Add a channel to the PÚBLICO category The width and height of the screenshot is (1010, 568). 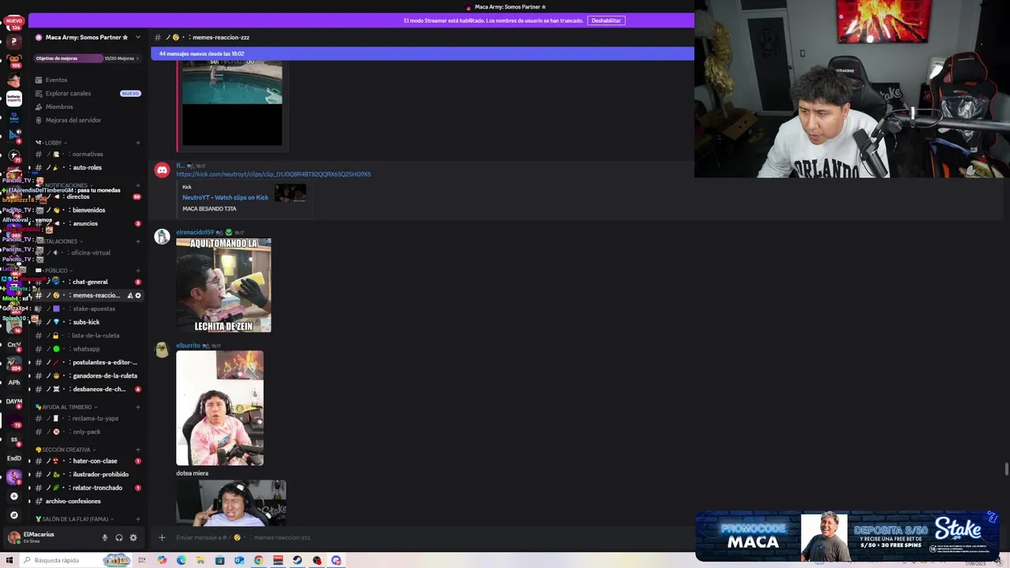tap(138, 271)
